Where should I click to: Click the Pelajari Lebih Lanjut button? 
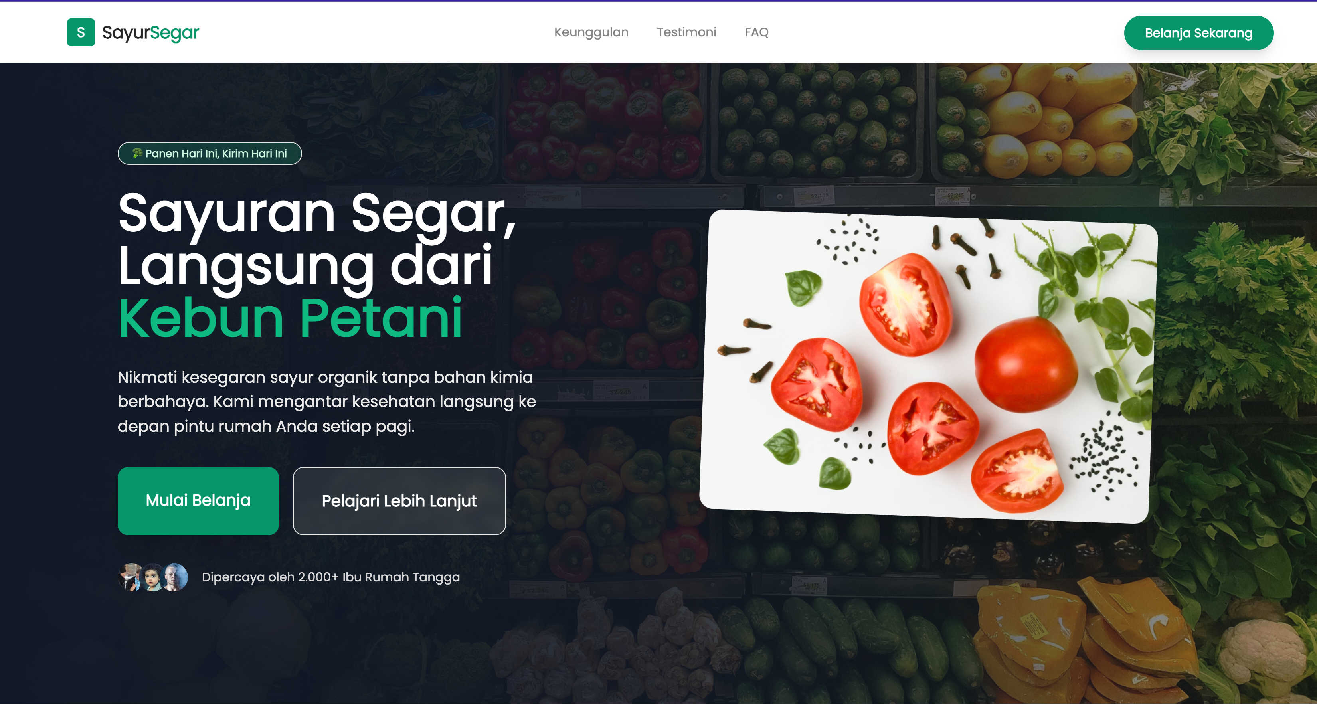(399, 500)
